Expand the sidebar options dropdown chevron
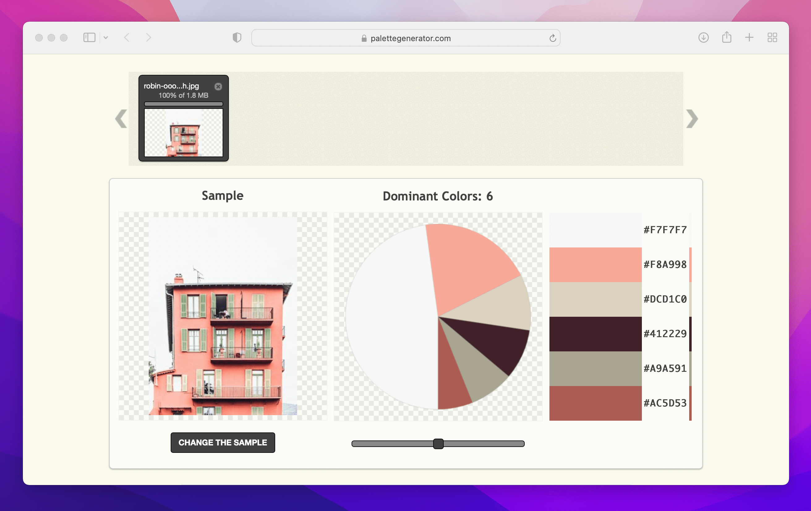The image size is (811, 511). 106,37
